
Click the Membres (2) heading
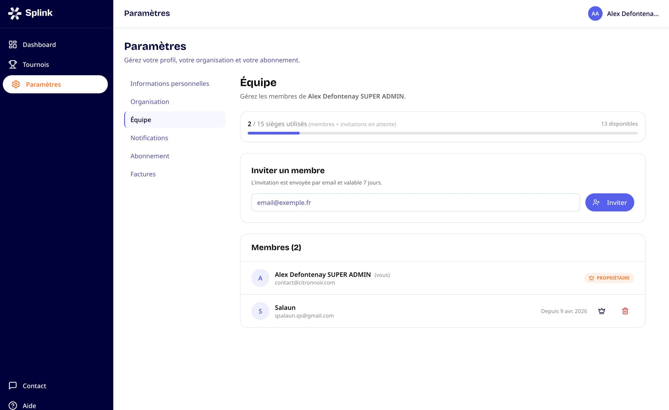(276, 247)
